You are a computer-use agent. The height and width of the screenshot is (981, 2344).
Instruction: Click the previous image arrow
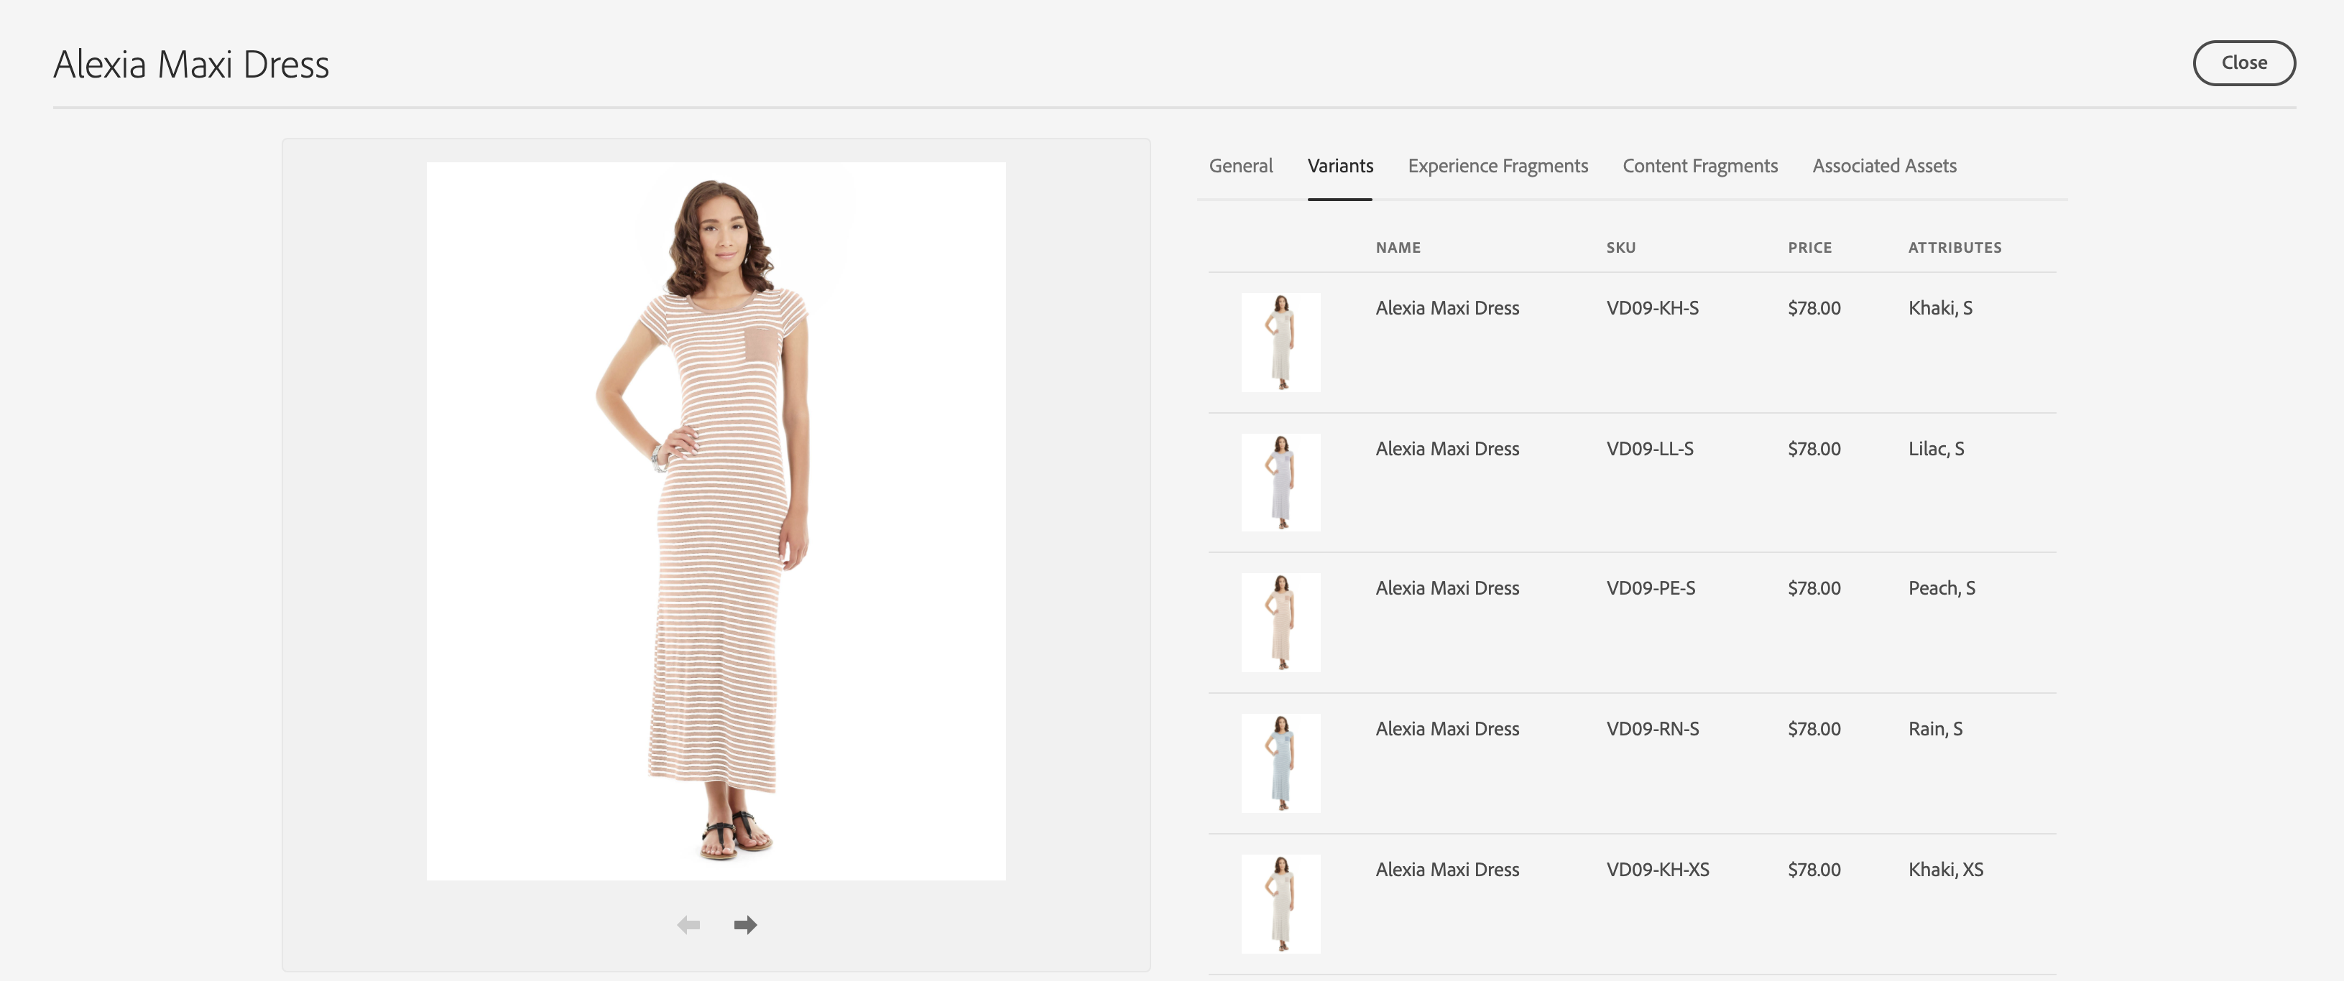689,925
